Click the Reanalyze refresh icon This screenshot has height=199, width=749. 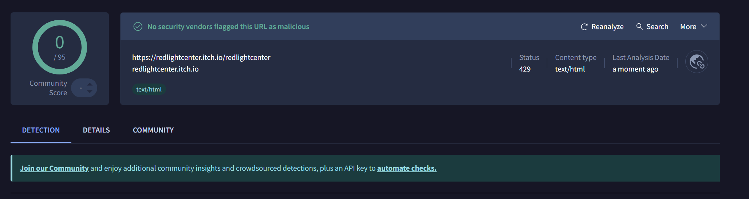click(x=584, y=27)
